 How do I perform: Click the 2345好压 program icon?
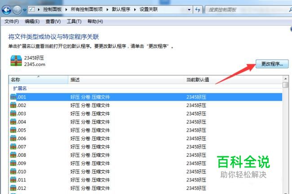(x=16, y=61)
